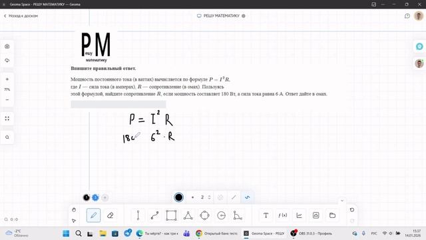Viewport: 426px width, 240px height.
Task: Open Telegram from taskbar
Action: coord(128,233)
